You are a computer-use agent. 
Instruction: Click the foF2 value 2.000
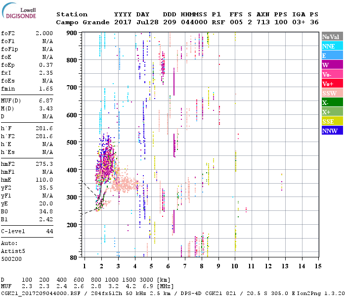tap(44, 33)
